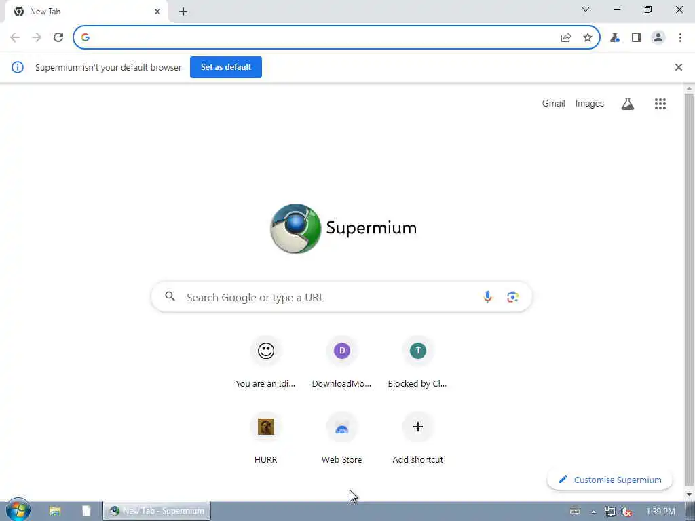Open the Web Store shortcut
The height and width of the screenshot is (521, 695).
(x=342, y=438)
